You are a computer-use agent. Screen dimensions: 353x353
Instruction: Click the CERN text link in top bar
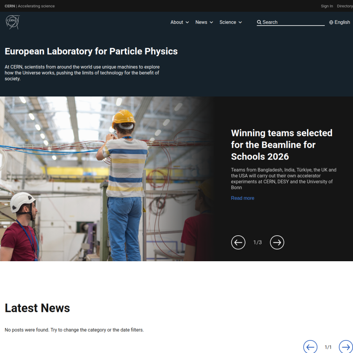pyautogui.click(x=10, y=6)
